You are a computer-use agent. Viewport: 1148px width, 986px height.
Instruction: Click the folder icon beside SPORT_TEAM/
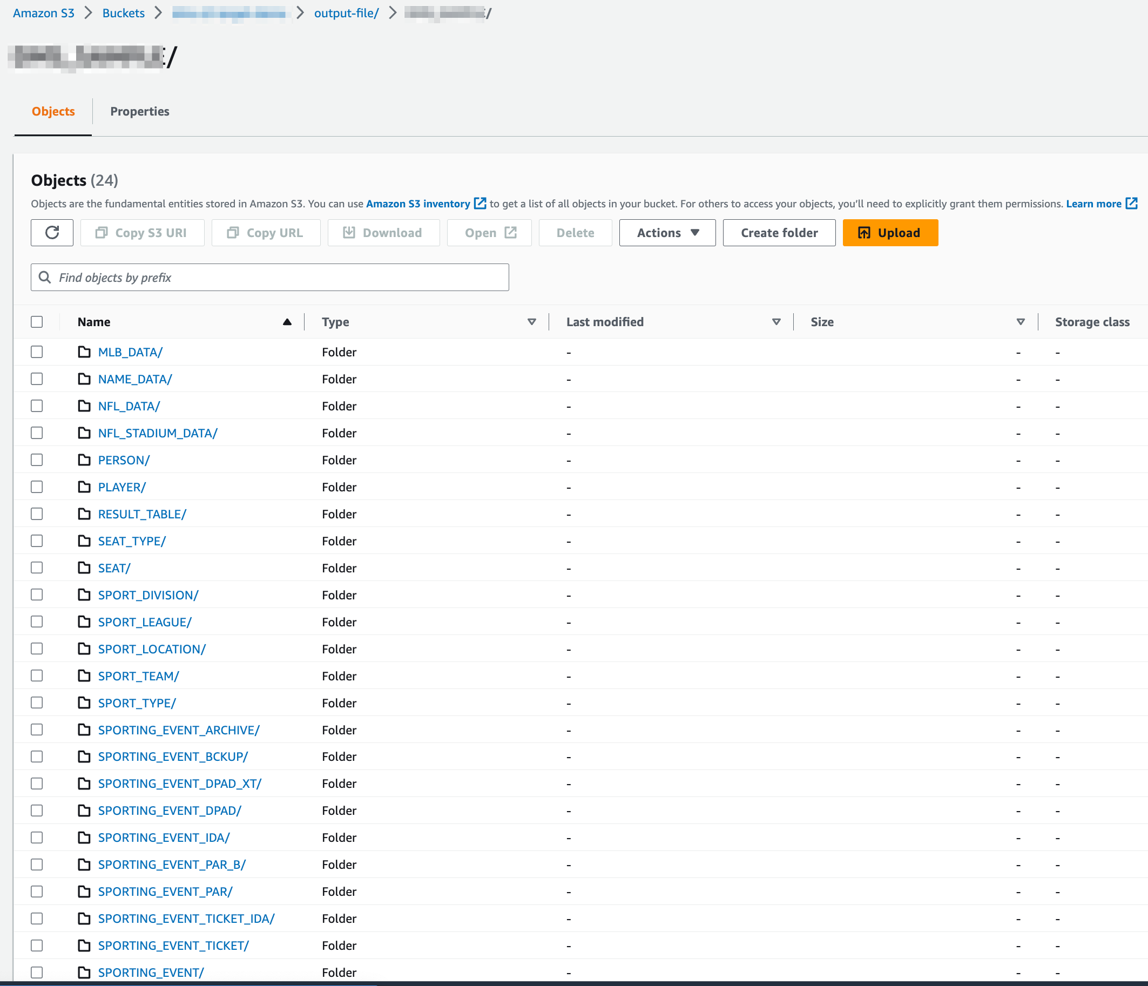click(84, 676)
